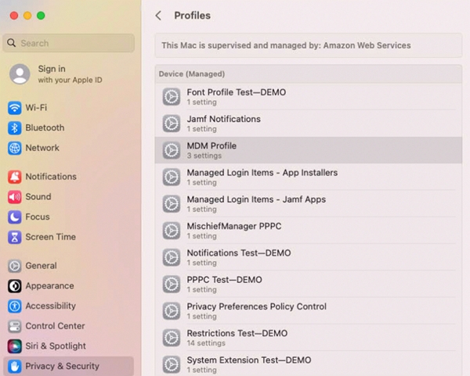Click the Sound speaker icon
The height and width of the screenshot is (376, 470).
click(x=14, y=197)
